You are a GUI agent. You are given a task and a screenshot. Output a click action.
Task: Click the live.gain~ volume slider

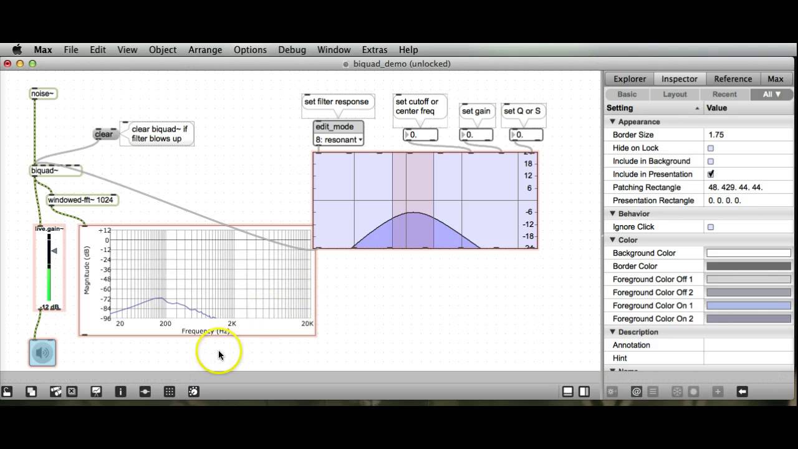pos(49,267)
